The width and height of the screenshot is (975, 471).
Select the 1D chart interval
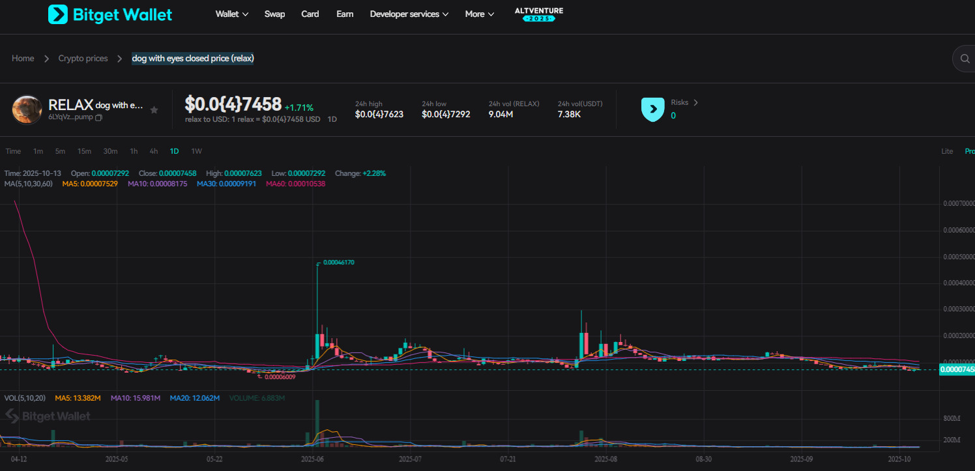174,151
